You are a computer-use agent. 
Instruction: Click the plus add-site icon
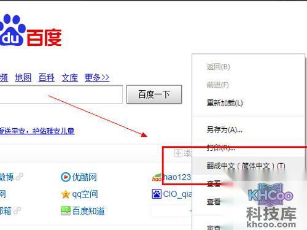point(178,153)
